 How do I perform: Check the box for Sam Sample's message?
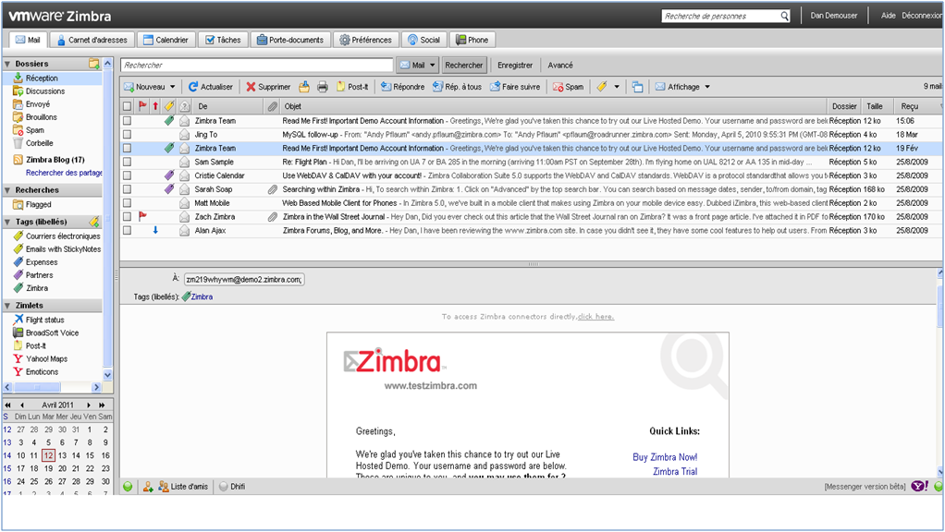coord(128,162)
